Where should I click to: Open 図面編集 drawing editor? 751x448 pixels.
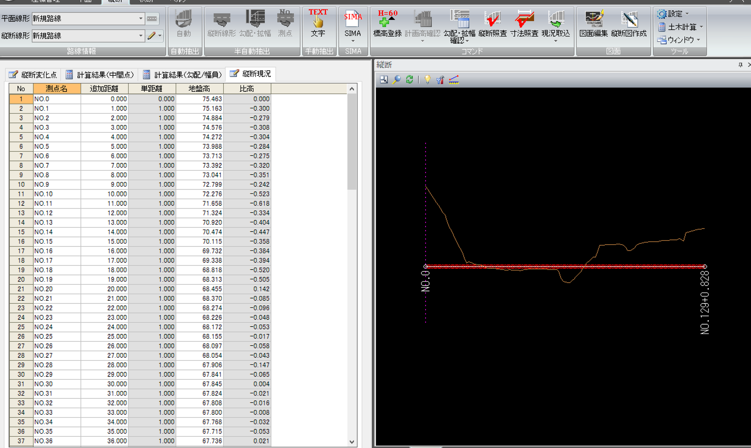(x=593, y=24)
